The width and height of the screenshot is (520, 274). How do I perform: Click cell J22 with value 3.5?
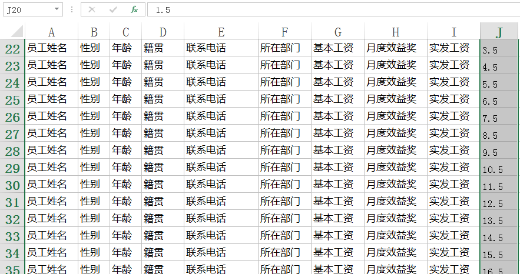[499, 48]
